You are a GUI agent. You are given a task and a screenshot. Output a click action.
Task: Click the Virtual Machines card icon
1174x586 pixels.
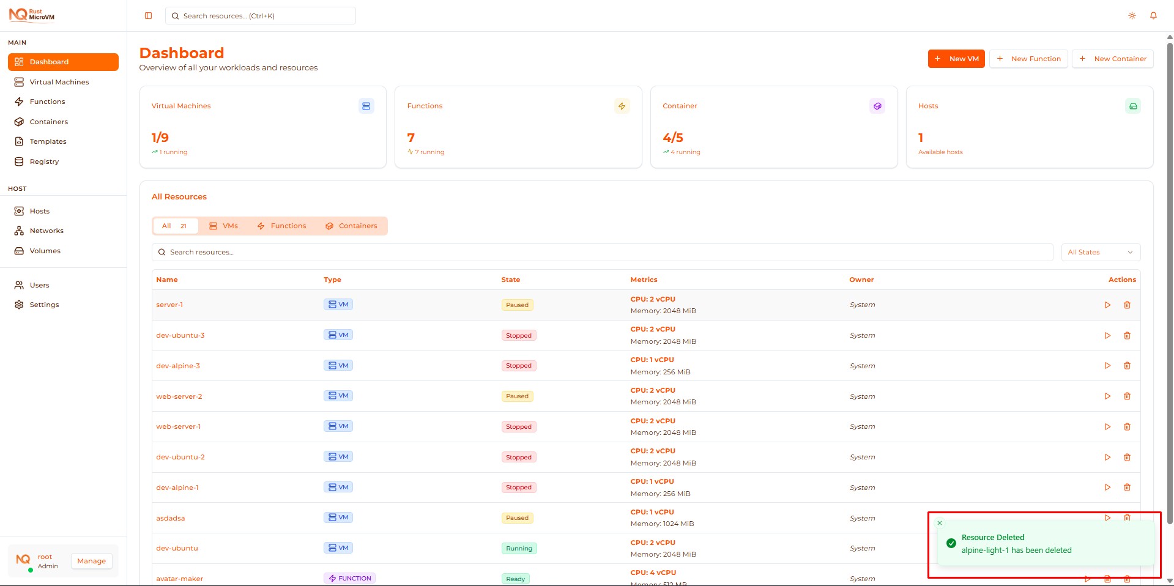coord(366,106)
